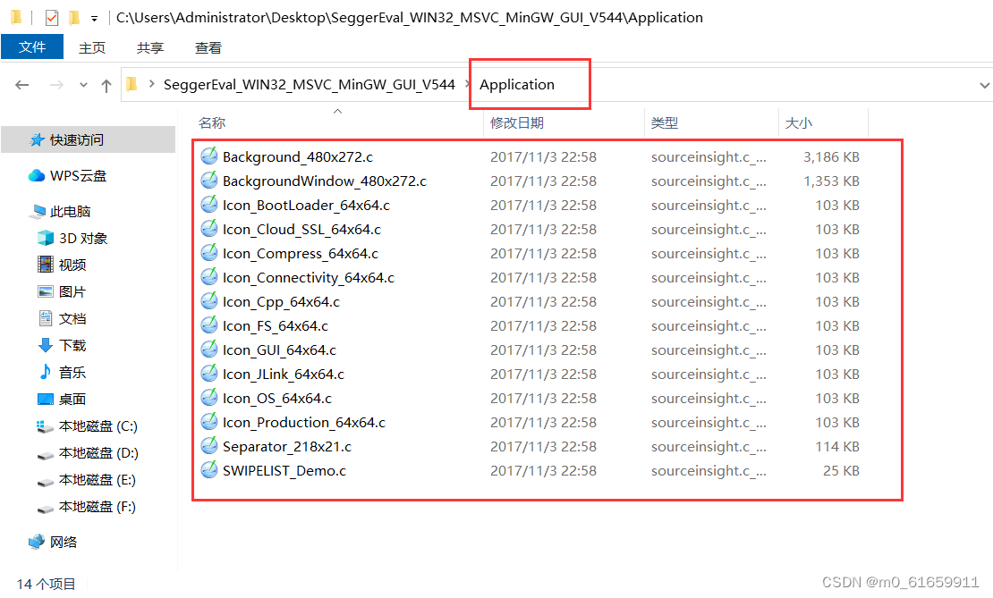Select 本地磁盘 (D:) in the sidebar
993x598 pixels.
click(98, 452)
